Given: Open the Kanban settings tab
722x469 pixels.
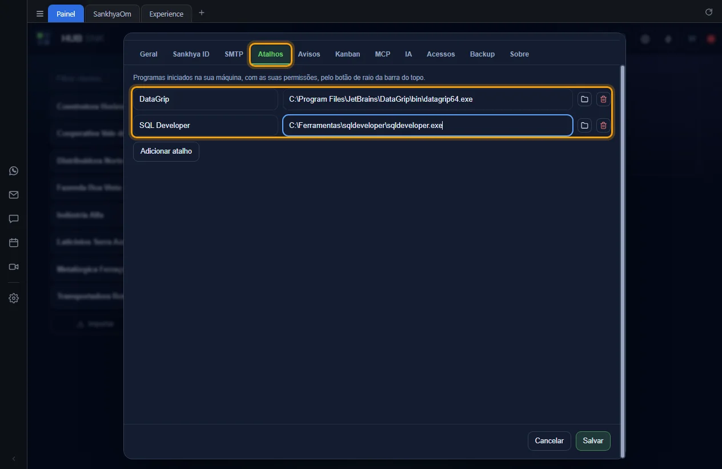Looking at the screenshot, I should pos(348,54).
